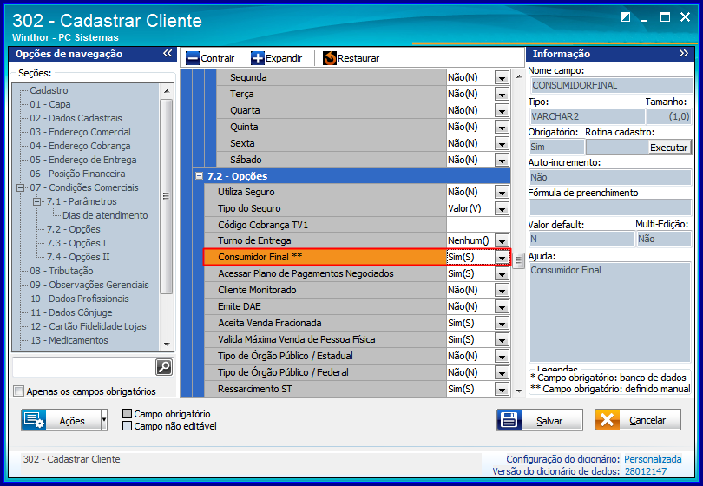The width and height of the screenshot is (703, 486).
Task: Open the Consumidor Final dropdown
Action: point(502,258)
